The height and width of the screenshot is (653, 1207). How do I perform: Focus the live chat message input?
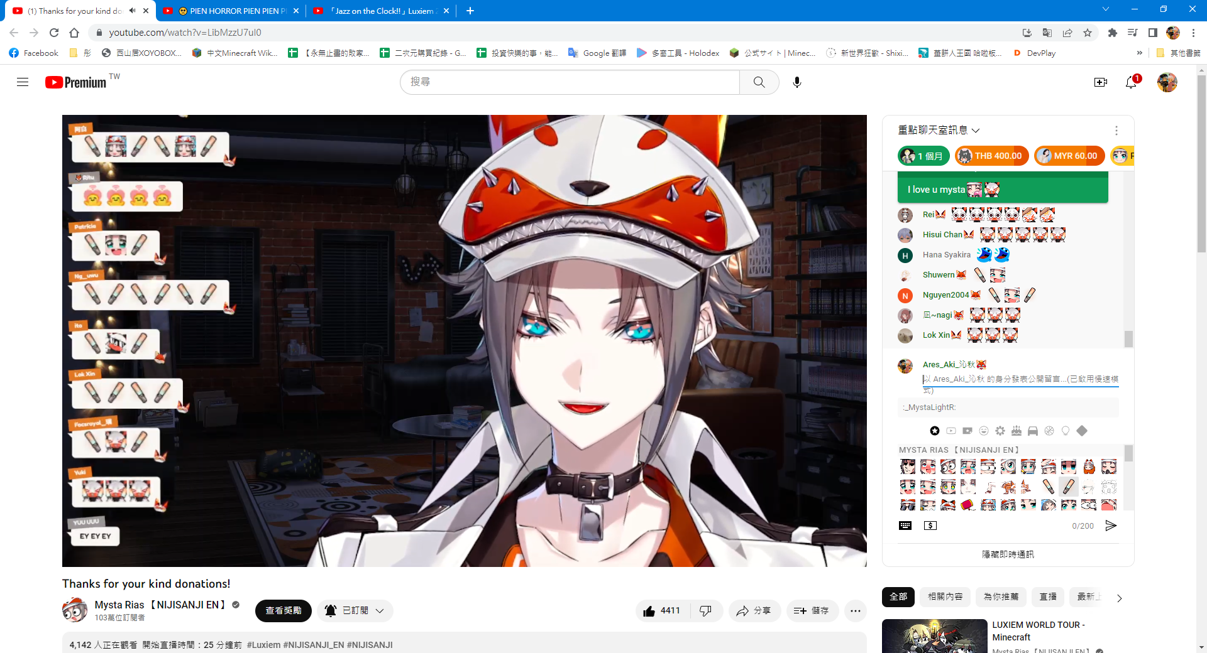point(1020,379)
